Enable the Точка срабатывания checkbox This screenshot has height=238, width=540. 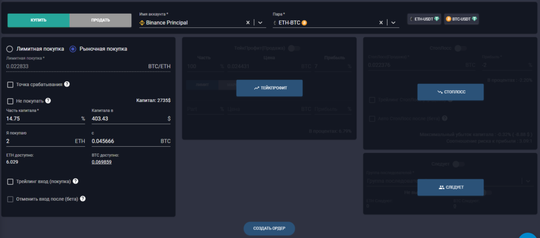10,84
